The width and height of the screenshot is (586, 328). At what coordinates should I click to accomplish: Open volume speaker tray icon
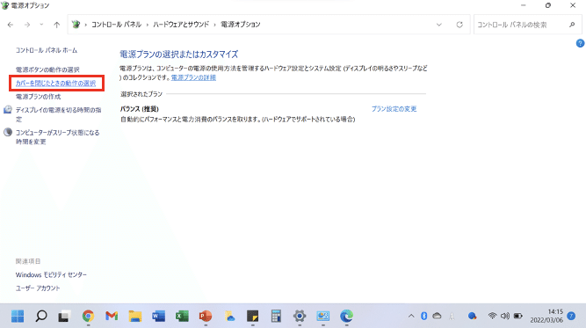505,316
